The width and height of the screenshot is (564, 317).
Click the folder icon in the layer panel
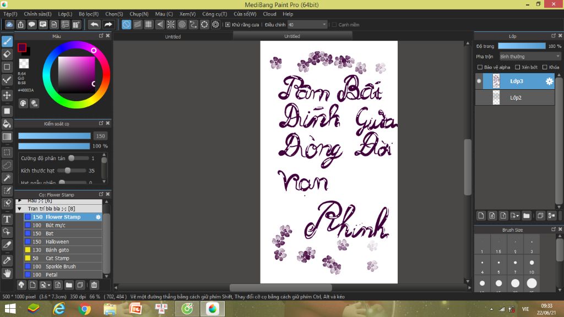(x=527, y=216)
